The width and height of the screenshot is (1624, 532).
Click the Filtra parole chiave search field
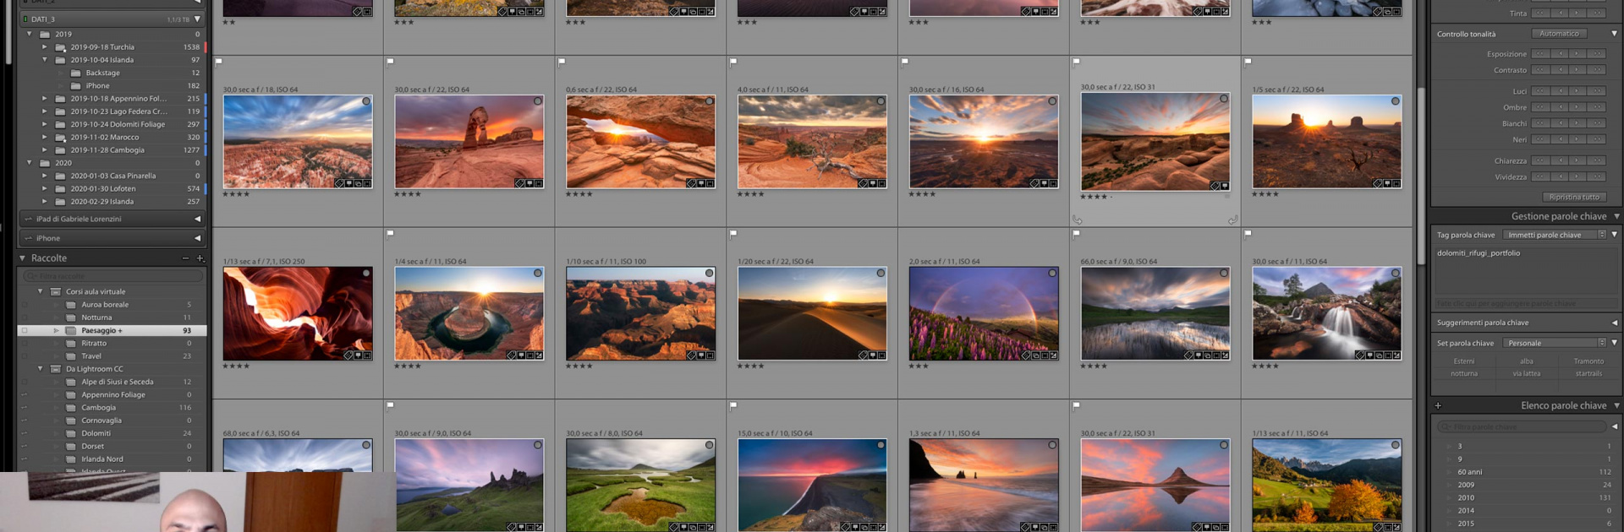tap(1522, 427)
